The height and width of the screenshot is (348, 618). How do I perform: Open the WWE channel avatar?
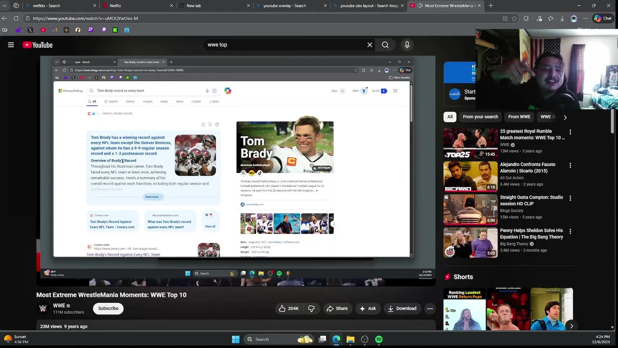point(43,308)
